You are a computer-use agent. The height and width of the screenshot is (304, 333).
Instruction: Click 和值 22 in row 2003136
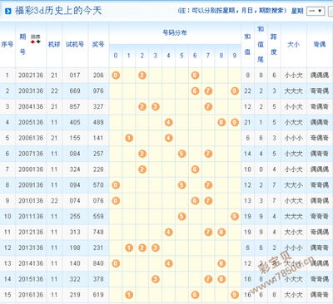pyautogui.click(x=247, y=91)
